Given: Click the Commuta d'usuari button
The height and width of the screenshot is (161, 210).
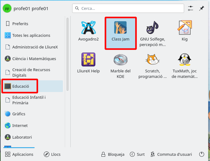Looking at the screenshot, I should 171,154.
